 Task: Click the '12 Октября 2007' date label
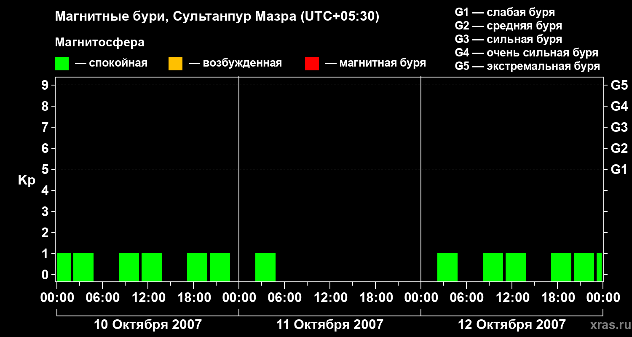coord(512,325)
